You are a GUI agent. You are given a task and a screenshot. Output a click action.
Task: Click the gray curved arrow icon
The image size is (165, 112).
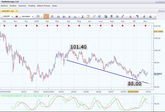(94, 16)
